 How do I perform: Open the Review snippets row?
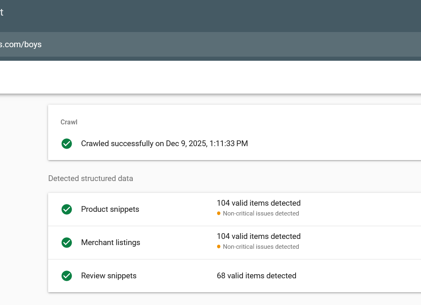coord(234,276)
